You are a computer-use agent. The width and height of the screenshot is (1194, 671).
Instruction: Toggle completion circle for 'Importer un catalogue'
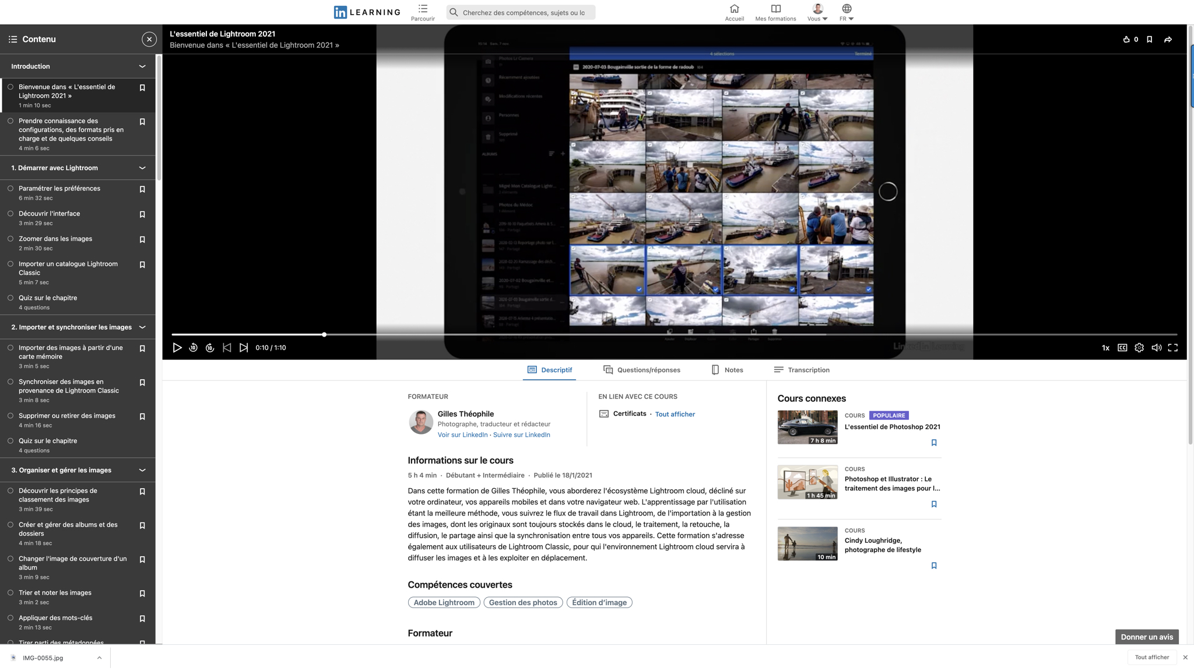click(x=10, y=264)
